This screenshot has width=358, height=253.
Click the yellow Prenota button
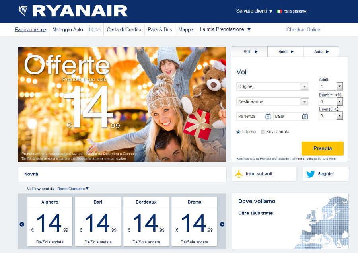322,148
